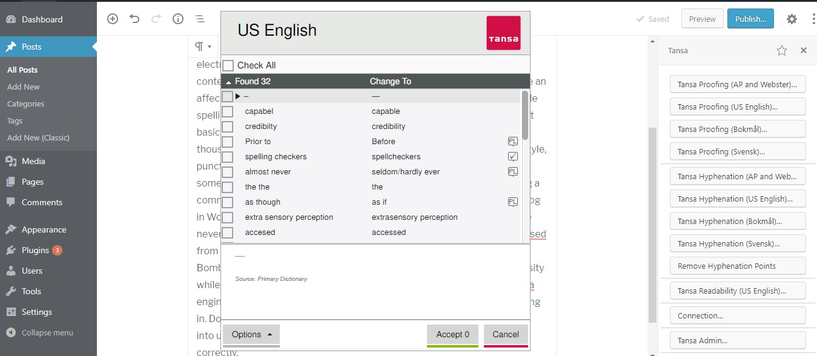The image size is (817, 356).
Task: Click the Media sidebar icon
Action: (x=11, y=161)
